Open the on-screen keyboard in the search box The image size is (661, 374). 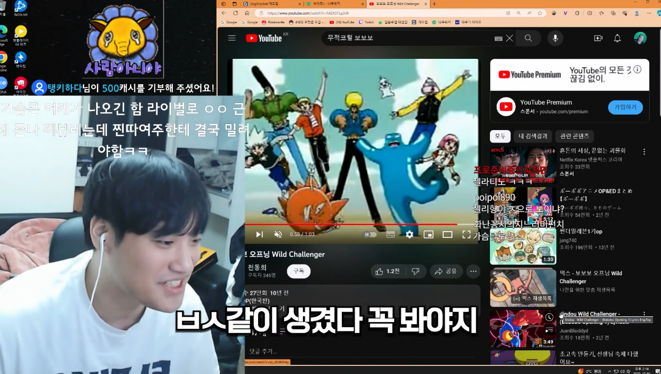tap(498, 38)
